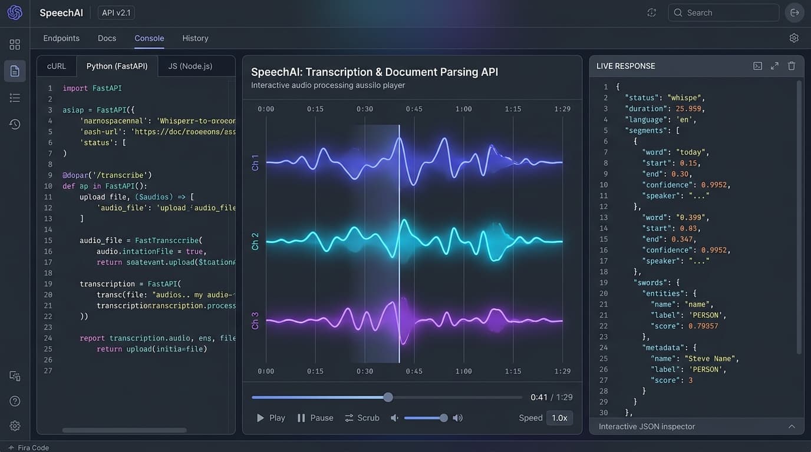Click the top 1:15 timeline marker
This screenshot has height=452, width=811.
click(513, 109)
